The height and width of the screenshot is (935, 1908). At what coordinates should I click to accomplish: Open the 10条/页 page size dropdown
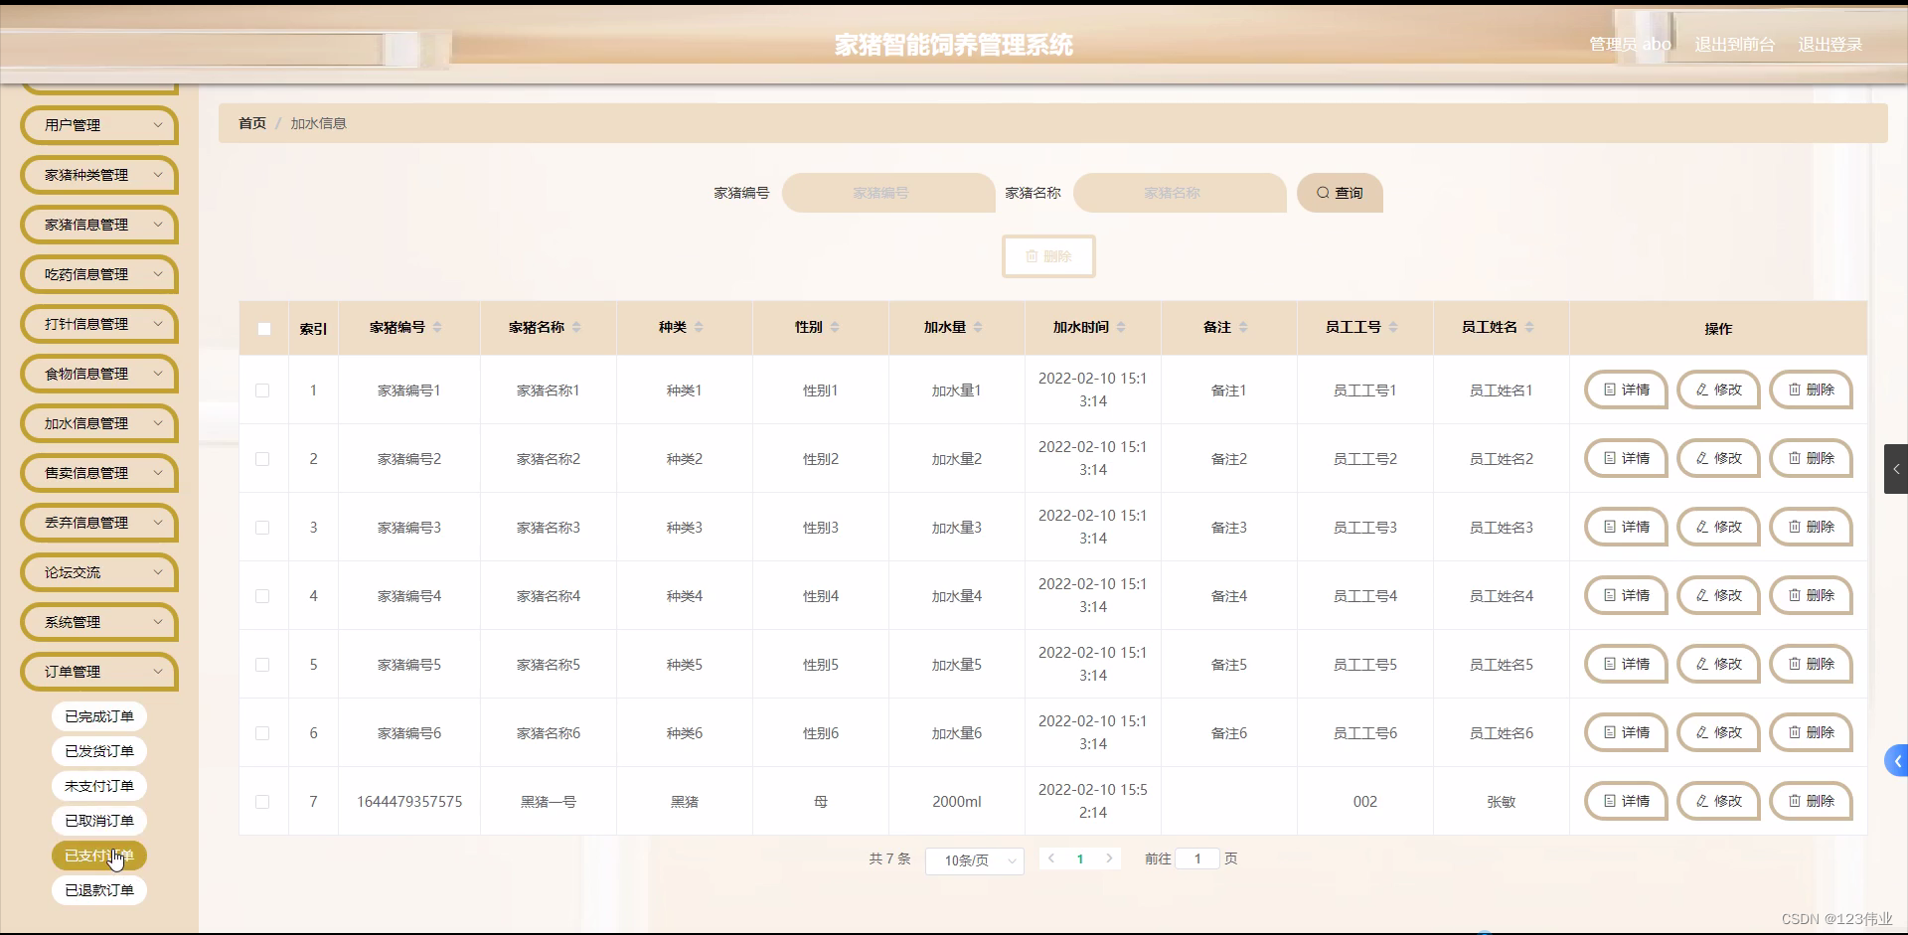(x=974, y=860)
